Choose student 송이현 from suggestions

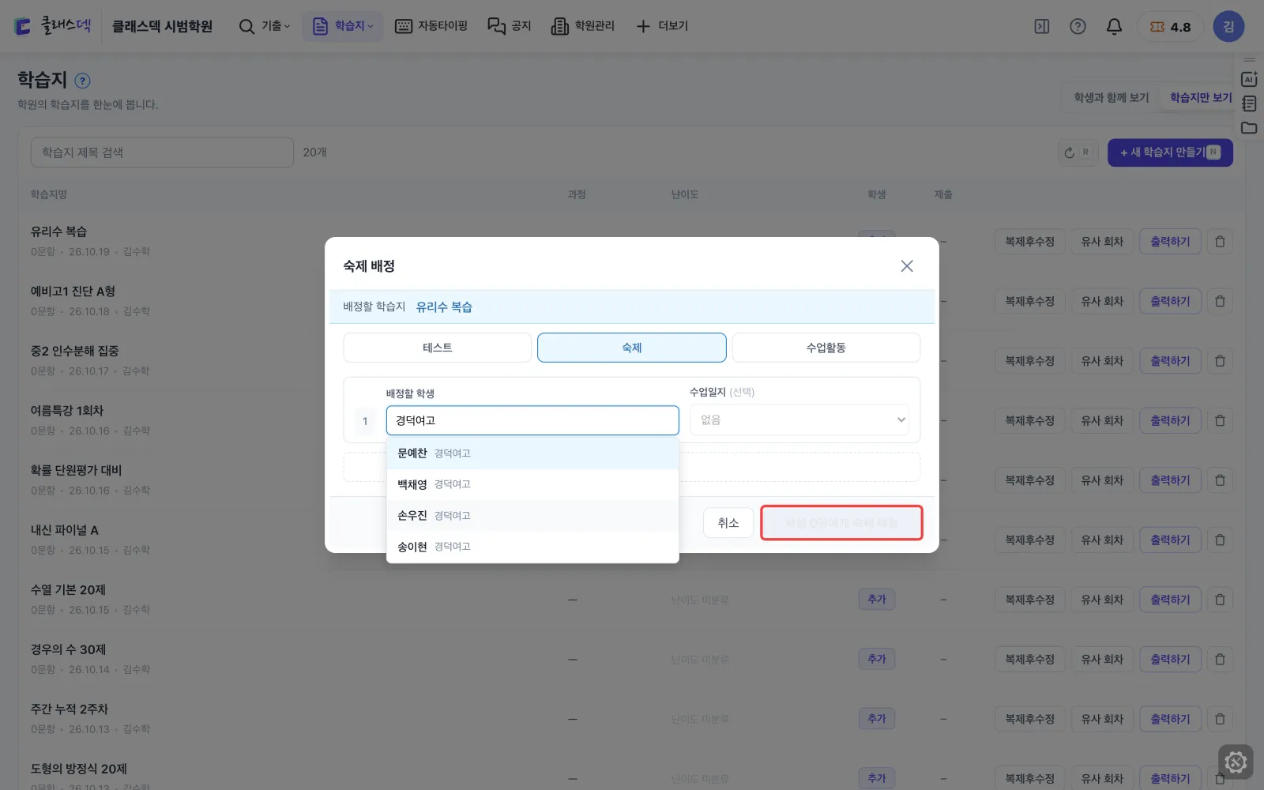point(532,547)
